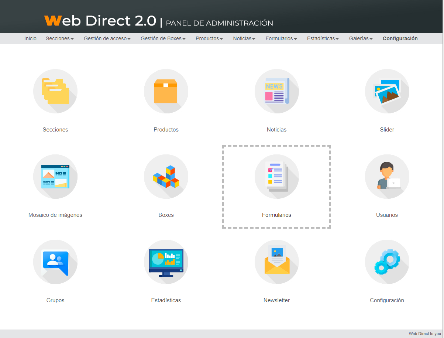
Task: Open the Formularios document icon
Action: [276, 177]
